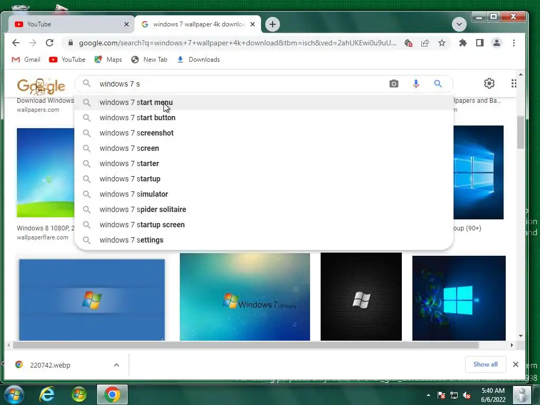This screenshot has height=405, width=540.
Task: Open Chrome's three-dot menu
Action: [514, 43]
